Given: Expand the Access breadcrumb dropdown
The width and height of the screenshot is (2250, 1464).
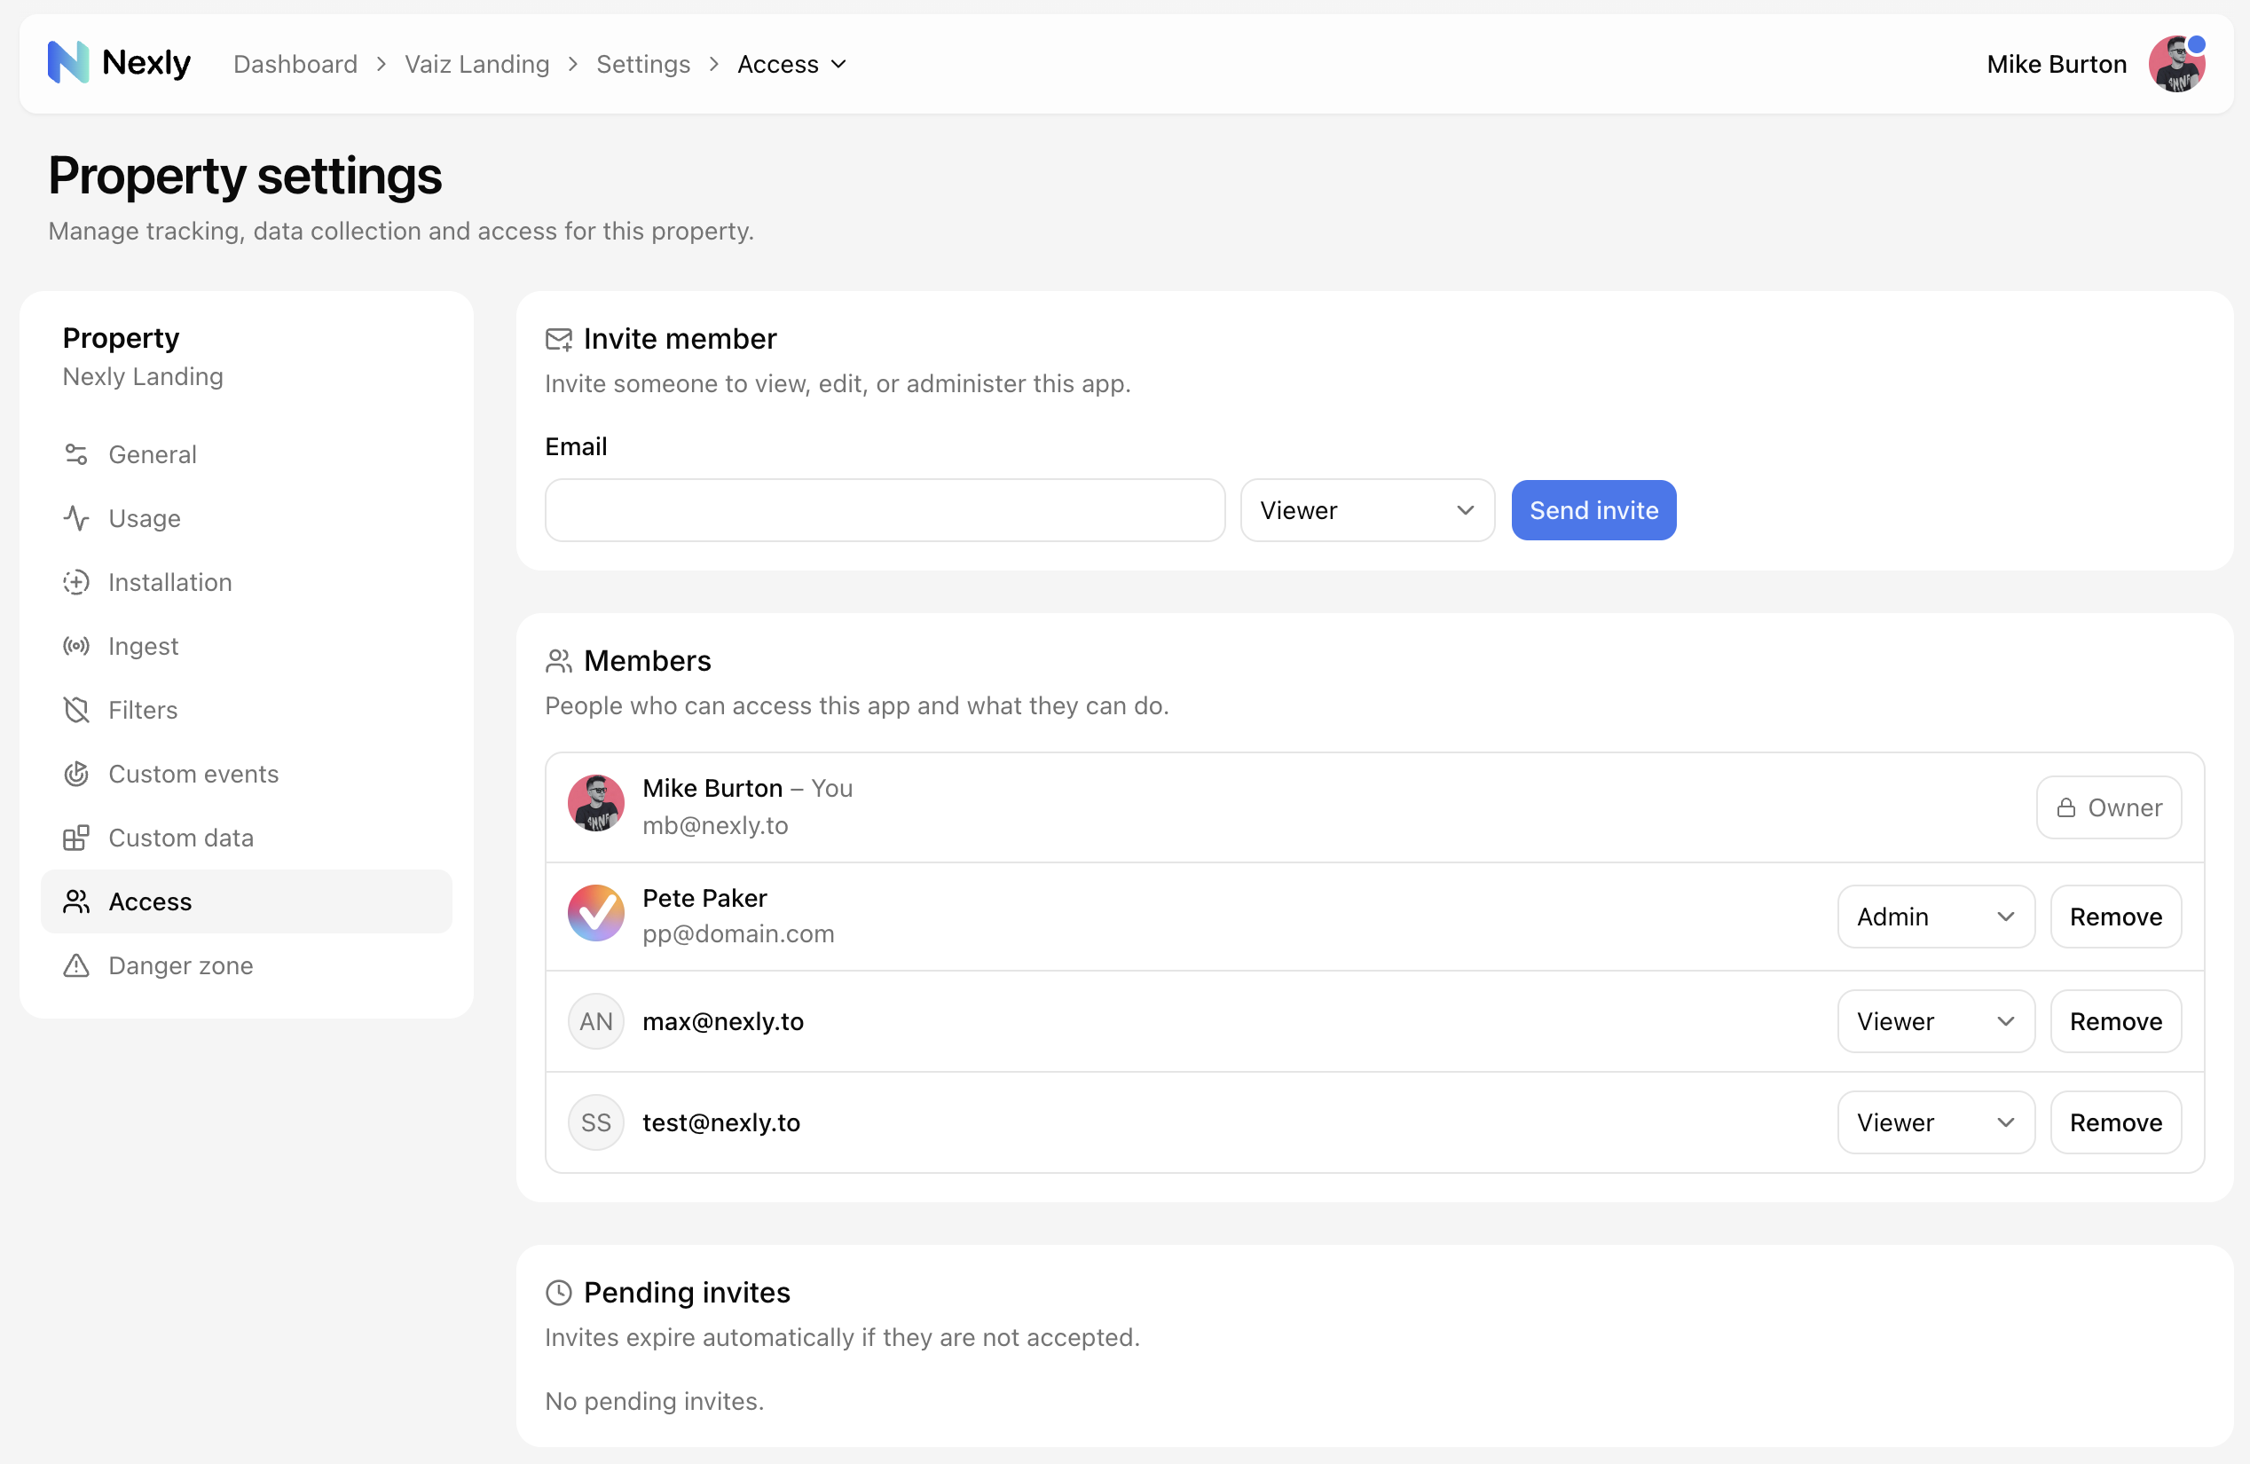Looking at the screenshot, I should [792, 64].
